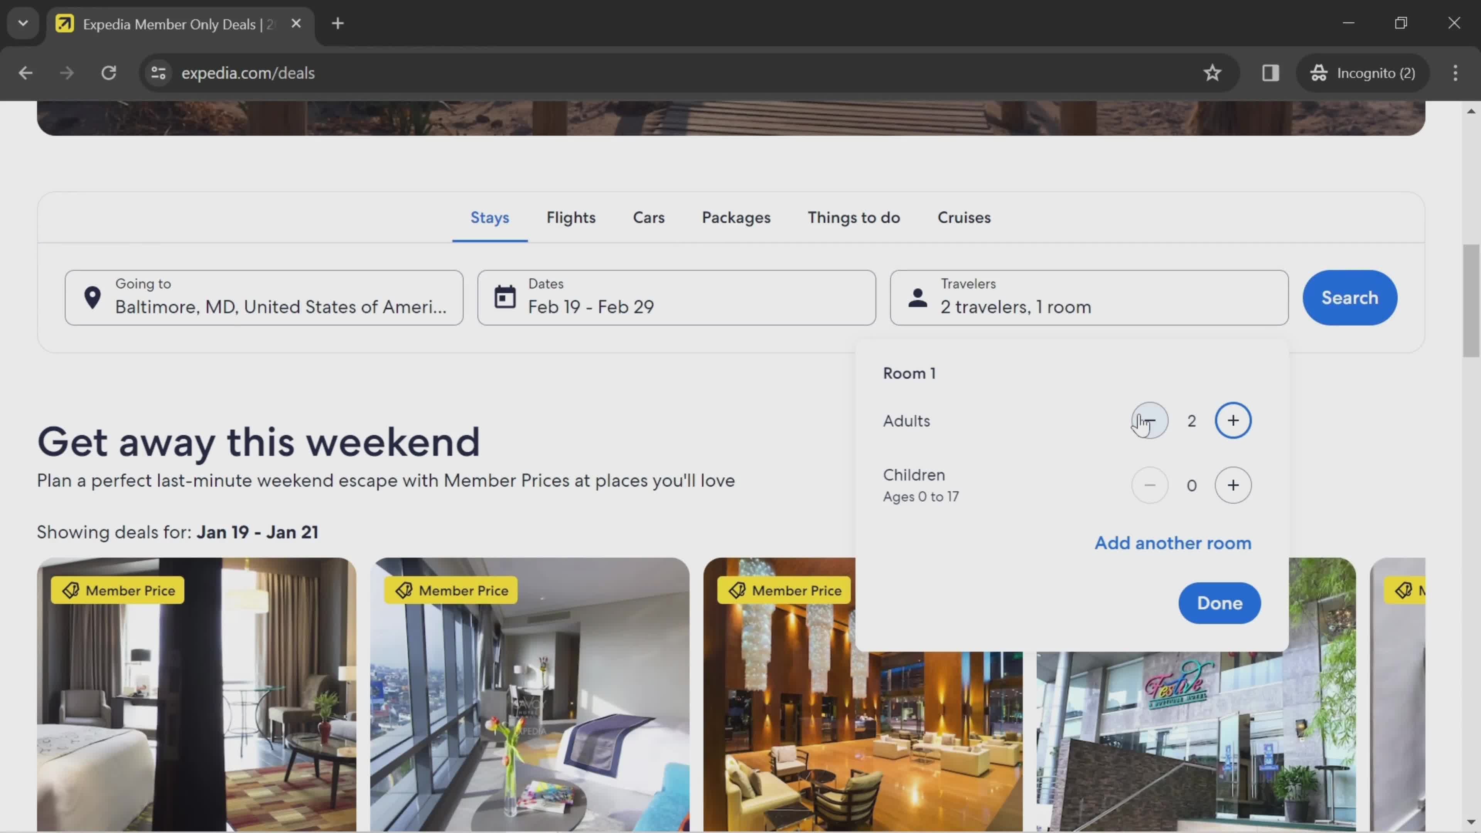
Task: Increase the number of adults
Action: (x=1233, y=421)
